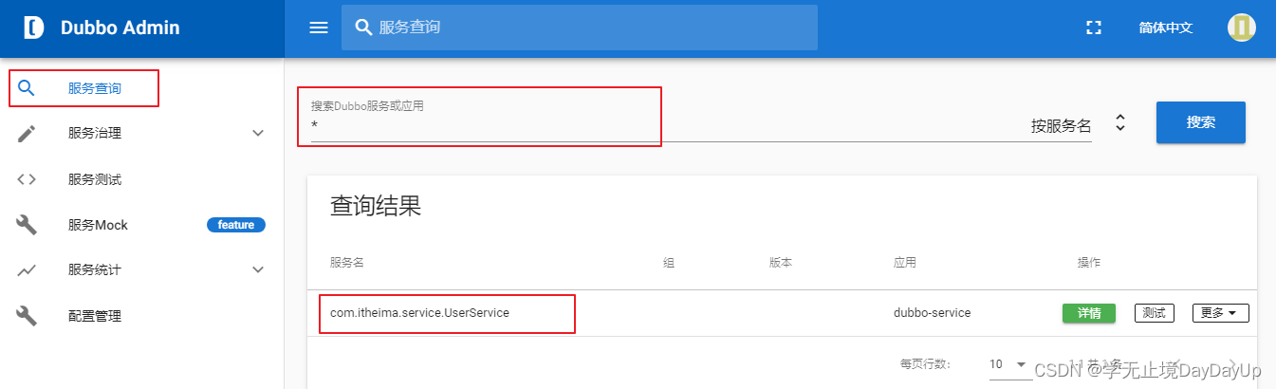The height and width of the screenshot is (389, 1276).
Task: Open rows per page dropdown showing 10
Action: (x=1008, y=364)
